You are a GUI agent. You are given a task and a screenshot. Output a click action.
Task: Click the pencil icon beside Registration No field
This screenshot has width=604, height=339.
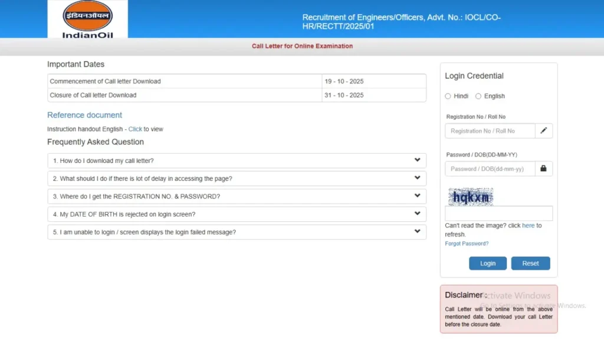pos(543,131)
